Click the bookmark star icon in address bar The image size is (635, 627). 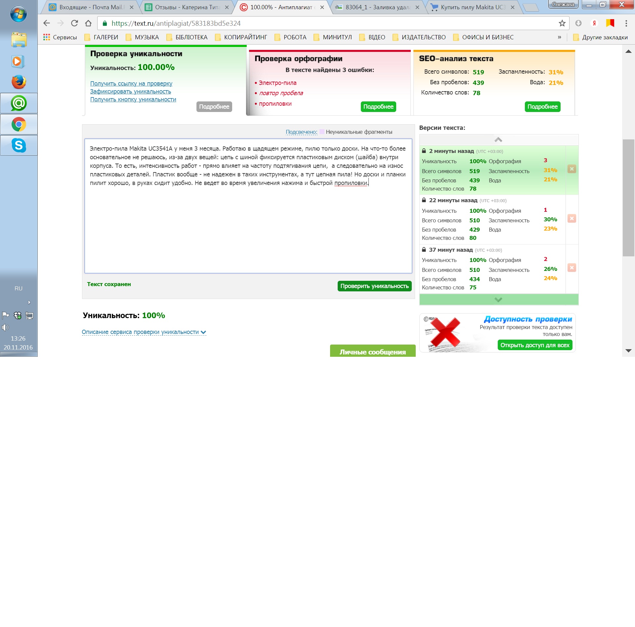562,23
